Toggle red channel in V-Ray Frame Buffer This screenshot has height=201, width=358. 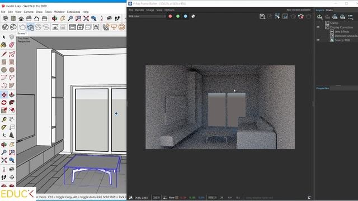click(x=170, y=16)
